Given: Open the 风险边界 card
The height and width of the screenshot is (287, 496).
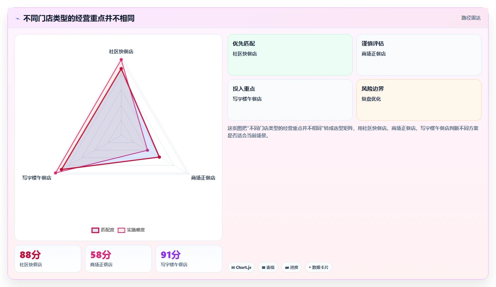Looking at the screenshot, I should (x=419, y=100).
